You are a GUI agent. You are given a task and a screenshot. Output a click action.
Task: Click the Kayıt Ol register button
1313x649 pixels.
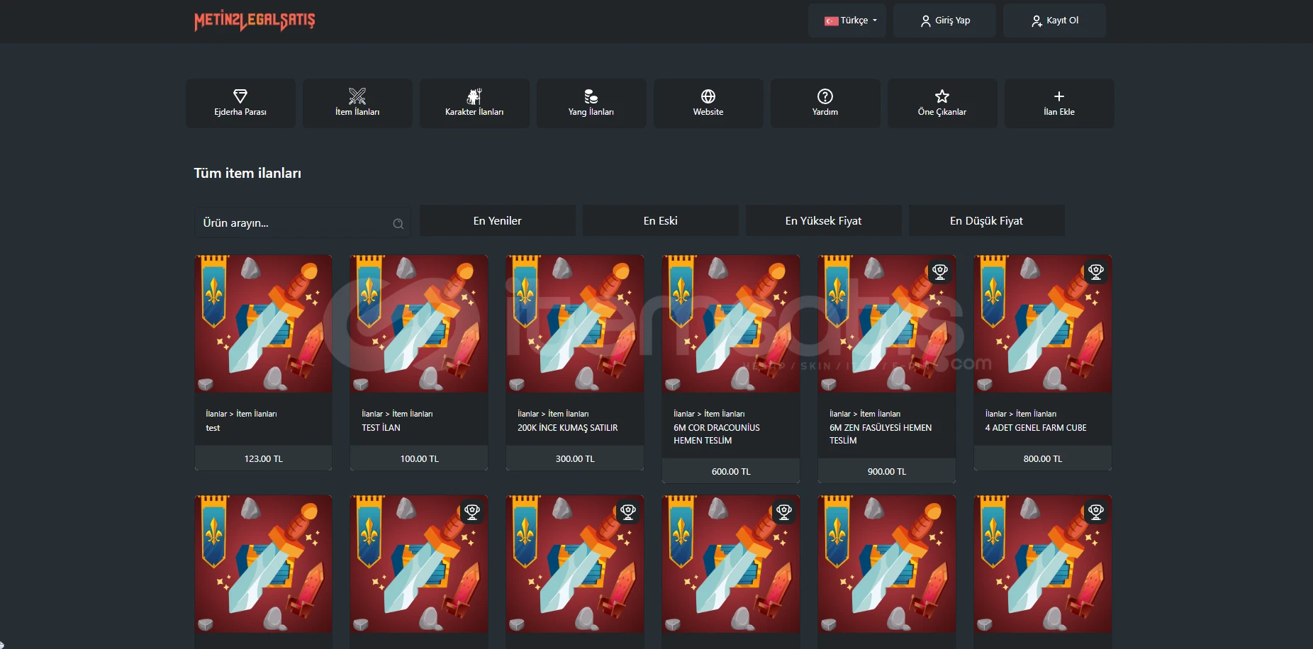(x=1055, y=21)
